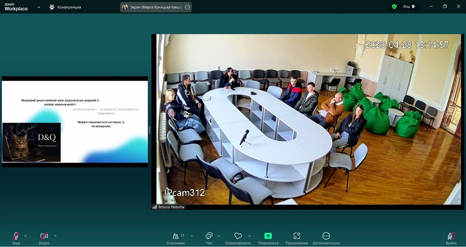Leave the meeting with Выйти button
The width and height of the screenshot is (466, 247).
coord(451,238)
